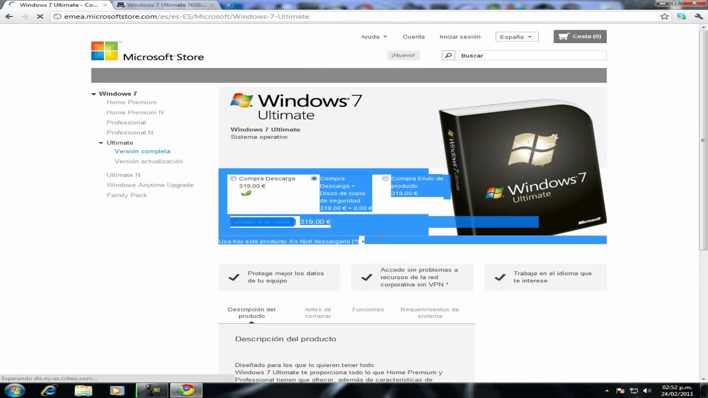708x398 pixels.
Task: Switch to Google Chrome on the taskbar
Action: coord(186,390)
